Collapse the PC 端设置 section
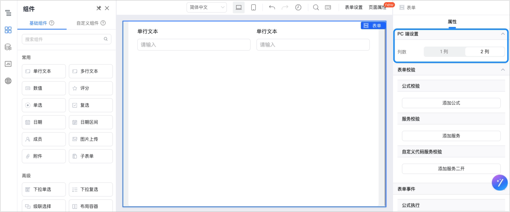The height and width of the screenshot is (212, 510). coord(503,34)
